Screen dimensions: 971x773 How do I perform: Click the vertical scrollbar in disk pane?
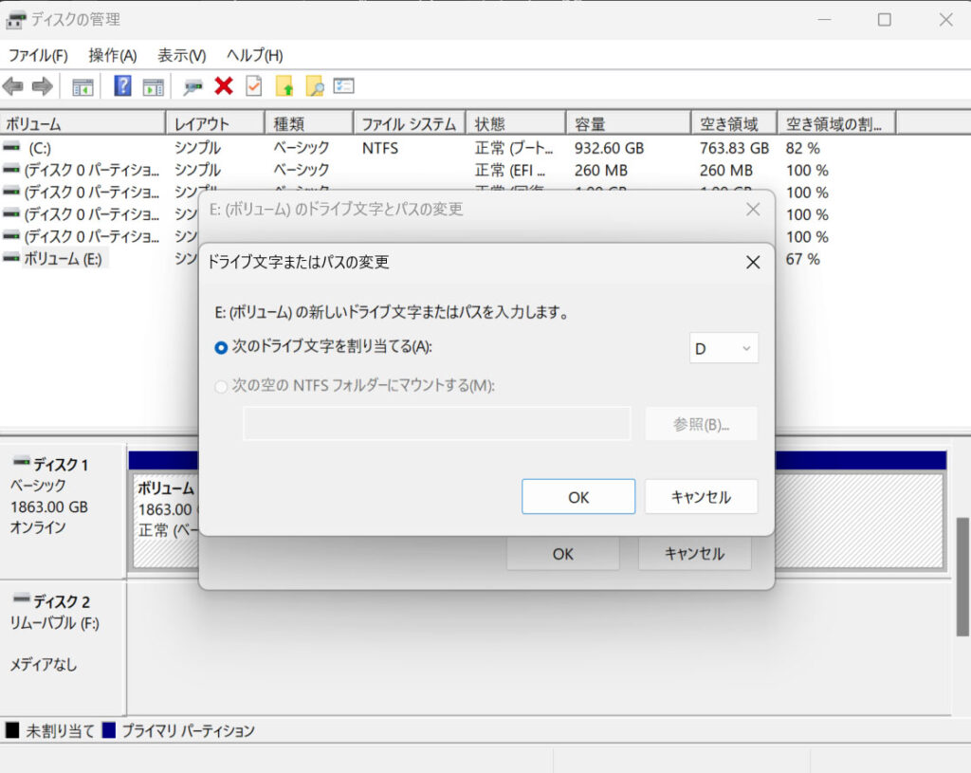(x=962, y=579)
